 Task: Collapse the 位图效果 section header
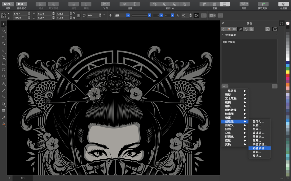pyautogui.click(x=223, y=35)
